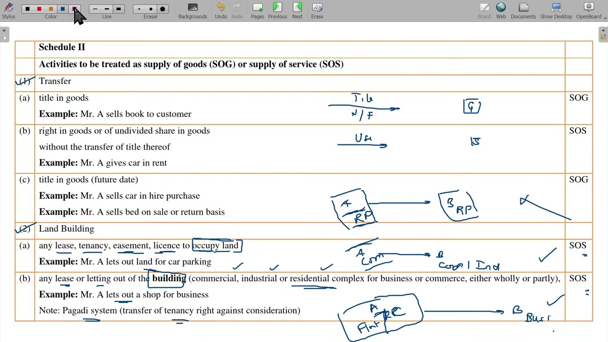
Task: Select the thick line width
Action: pyautogui.click(x=118, y=9)
